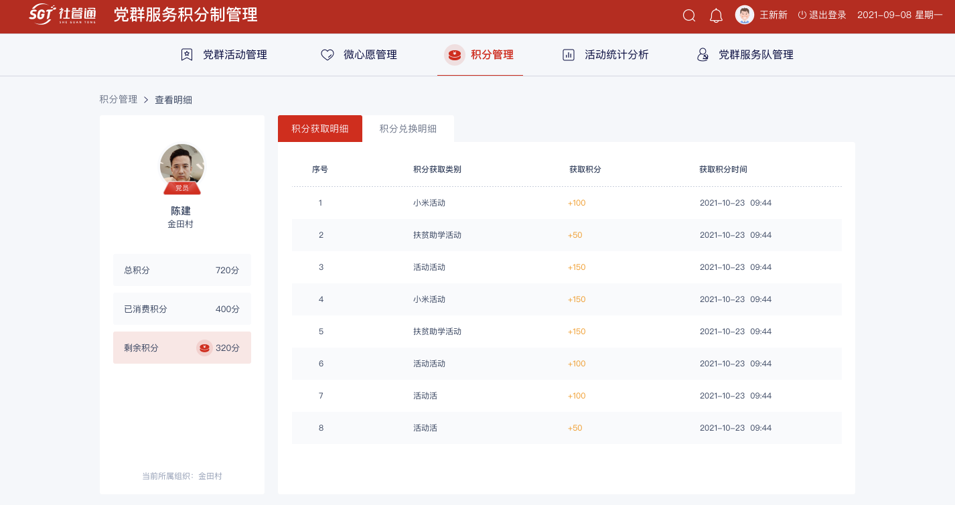Click the coin icon beside 320分
Screen dimensions: 955x505
tap(204, 348)
